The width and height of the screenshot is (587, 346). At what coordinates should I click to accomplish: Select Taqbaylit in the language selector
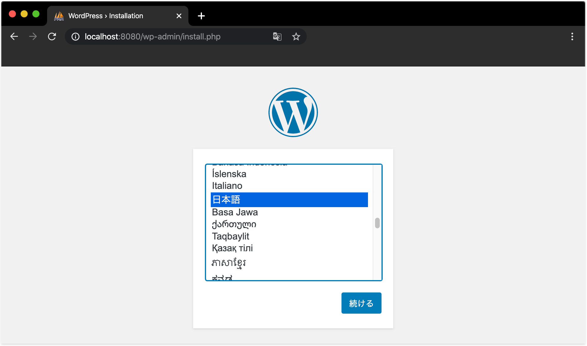point(230,236)
